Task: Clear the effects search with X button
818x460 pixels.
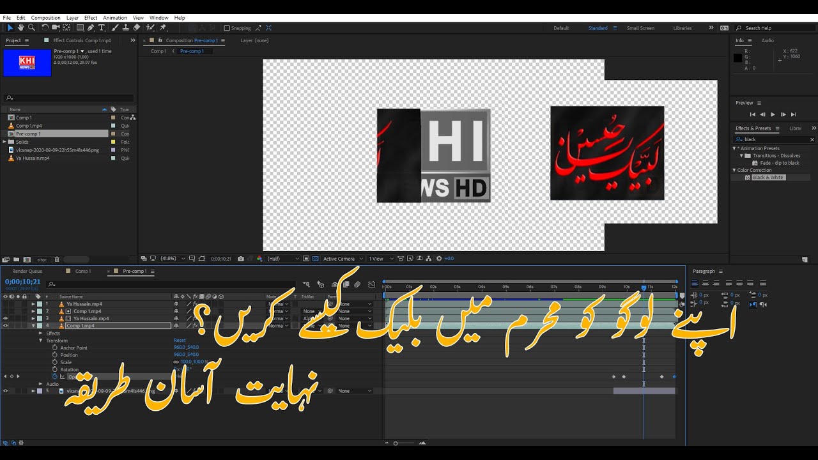Action: coord(812,139)
